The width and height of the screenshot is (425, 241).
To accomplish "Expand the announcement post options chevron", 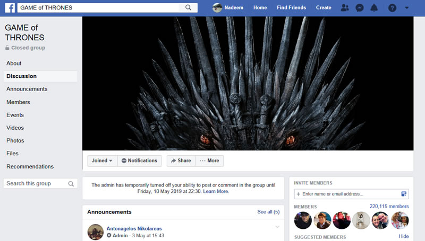I will 277,227.
